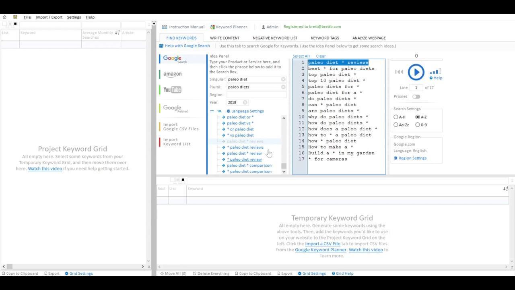Click Clear above the search box
This screenshot has width=515, height=290.
tap(321, 56)
